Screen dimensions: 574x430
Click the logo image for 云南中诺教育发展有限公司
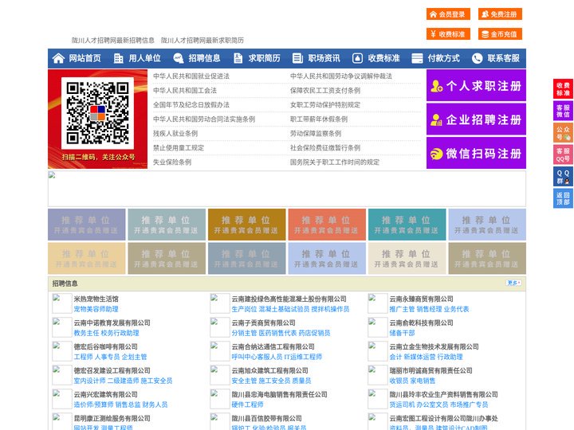point(62,327)
